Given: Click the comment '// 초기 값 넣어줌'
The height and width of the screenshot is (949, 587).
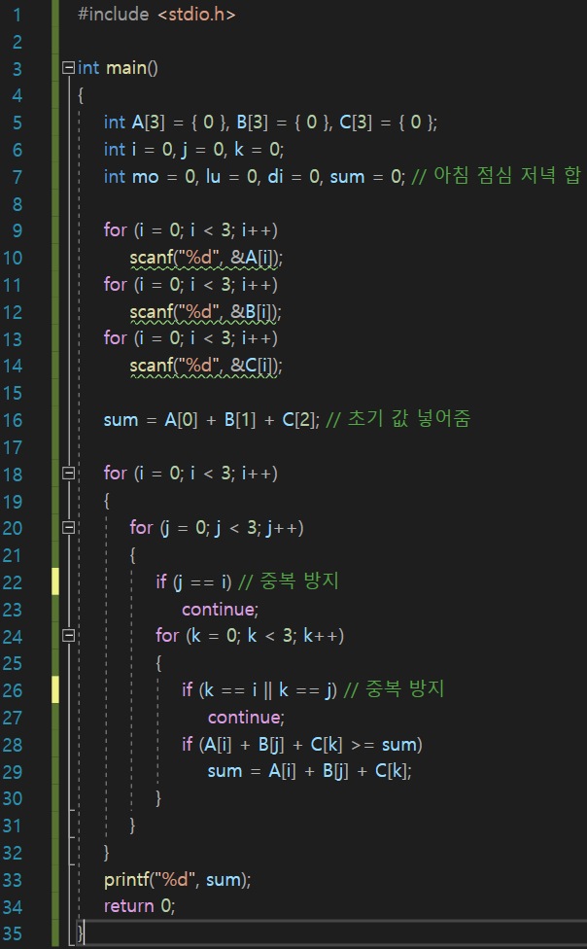Looking at the screenshot, I should tap(398, 419).
